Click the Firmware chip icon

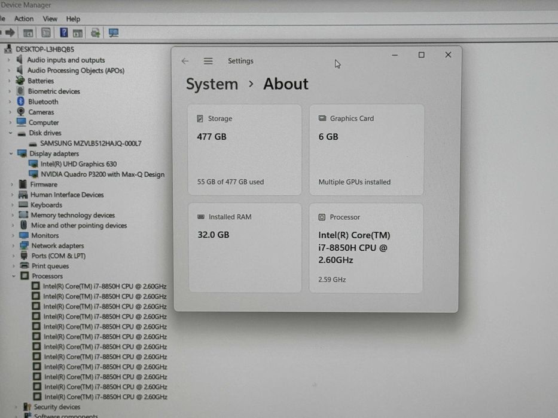coord(23,184)
